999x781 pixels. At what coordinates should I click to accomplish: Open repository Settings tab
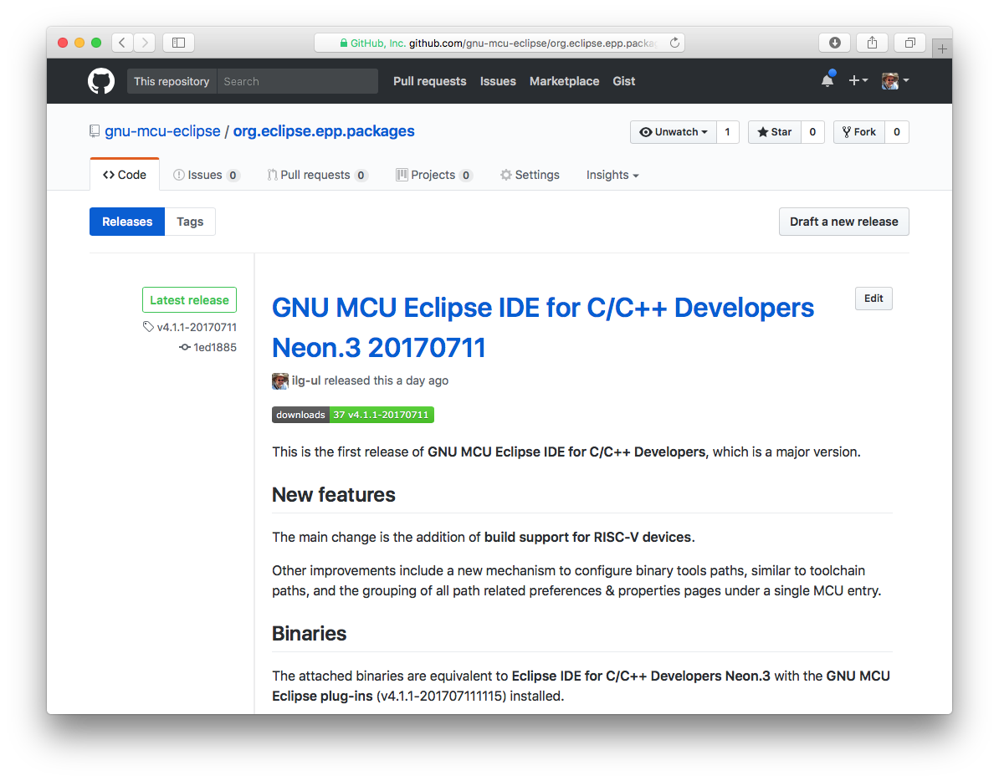point(530,175)
